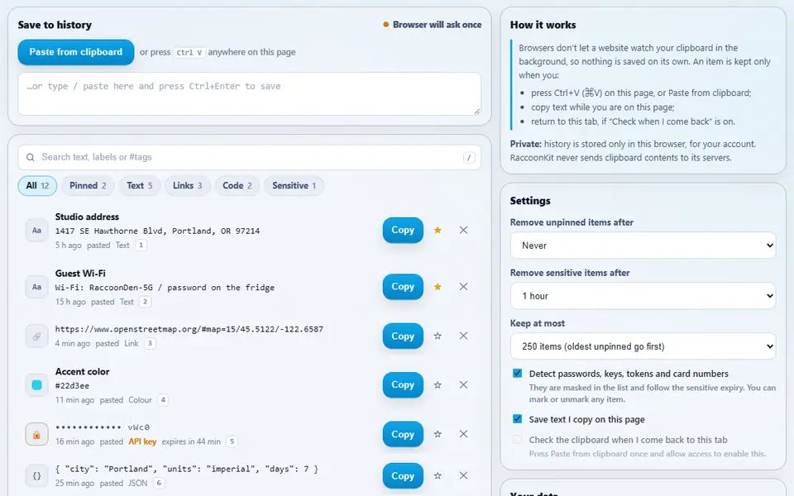Click the lock icon of the API key item
Screen dimensions: 794x496
pos(37,434)
